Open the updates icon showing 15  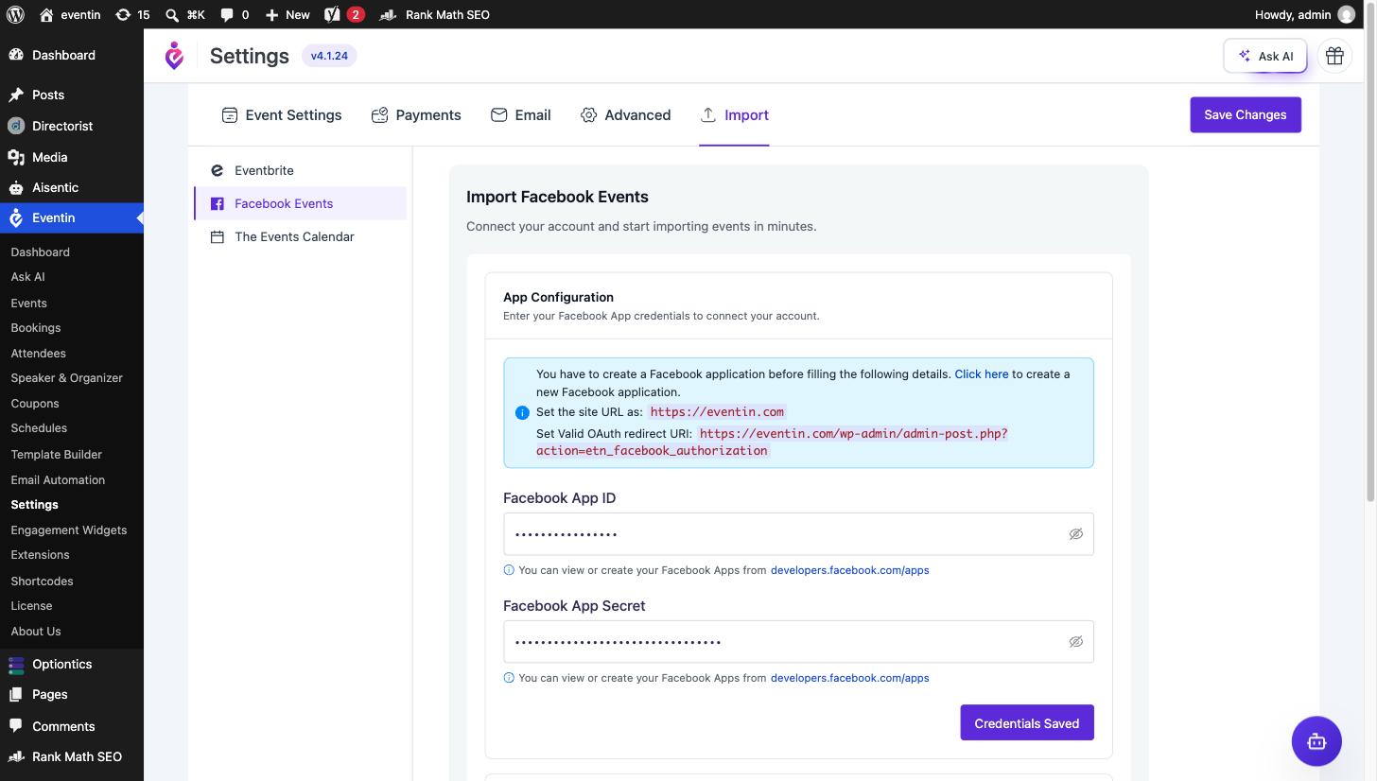coord(123,14)
